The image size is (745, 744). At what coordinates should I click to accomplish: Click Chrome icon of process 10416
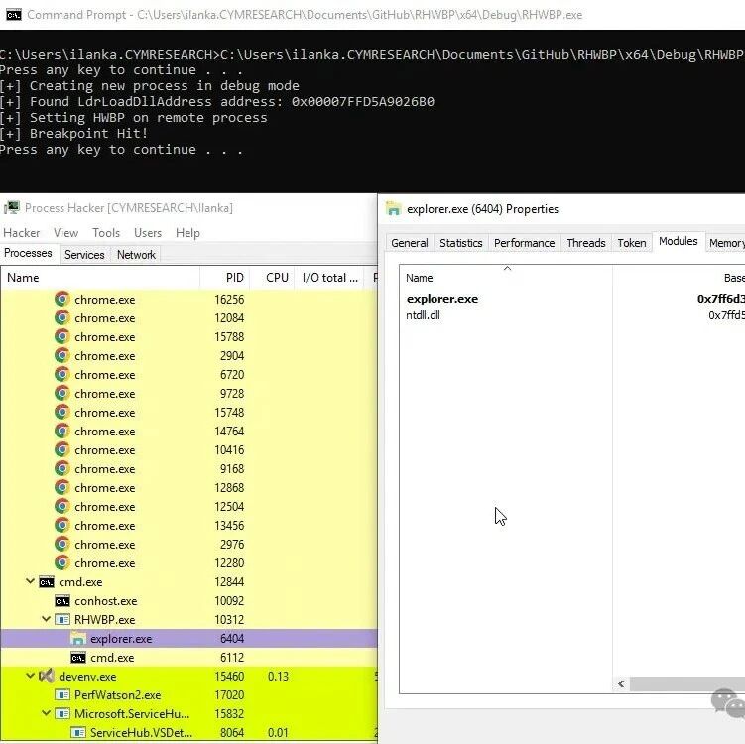(62, 450)
